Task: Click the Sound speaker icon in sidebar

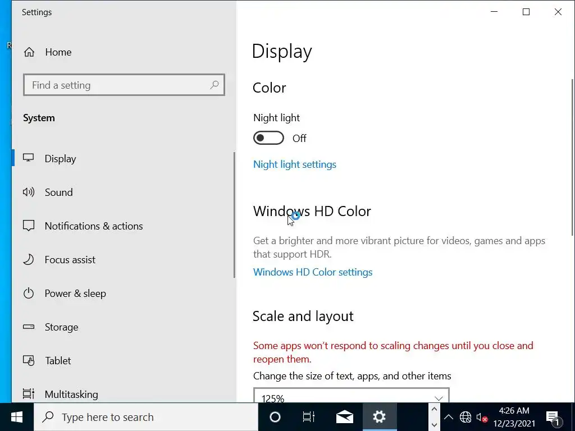Action: [28, 192]
